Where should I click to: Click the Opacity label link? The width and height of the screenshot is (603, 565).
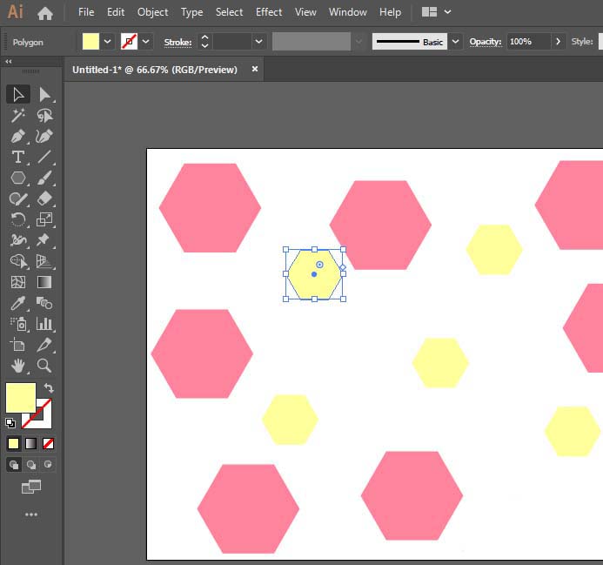pos(486,42)
